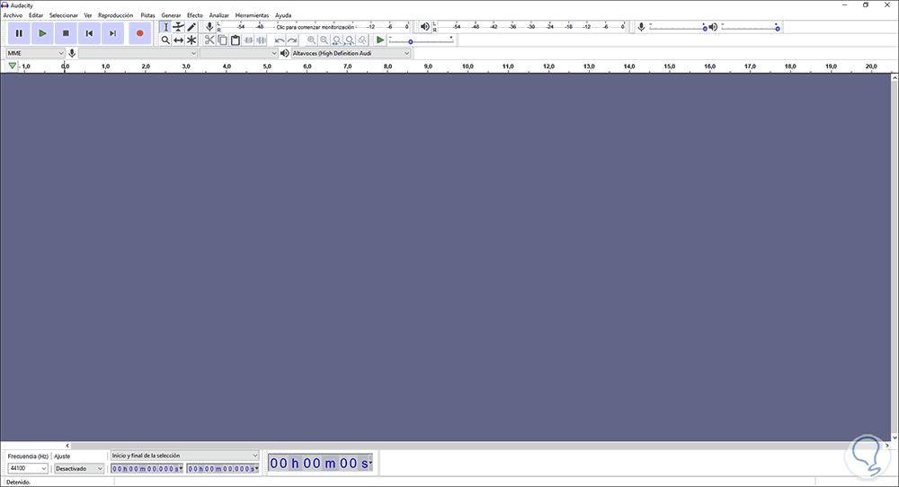
Task: Click the vertical scrollbar down arrow
Action: click(x=895, y=438)
